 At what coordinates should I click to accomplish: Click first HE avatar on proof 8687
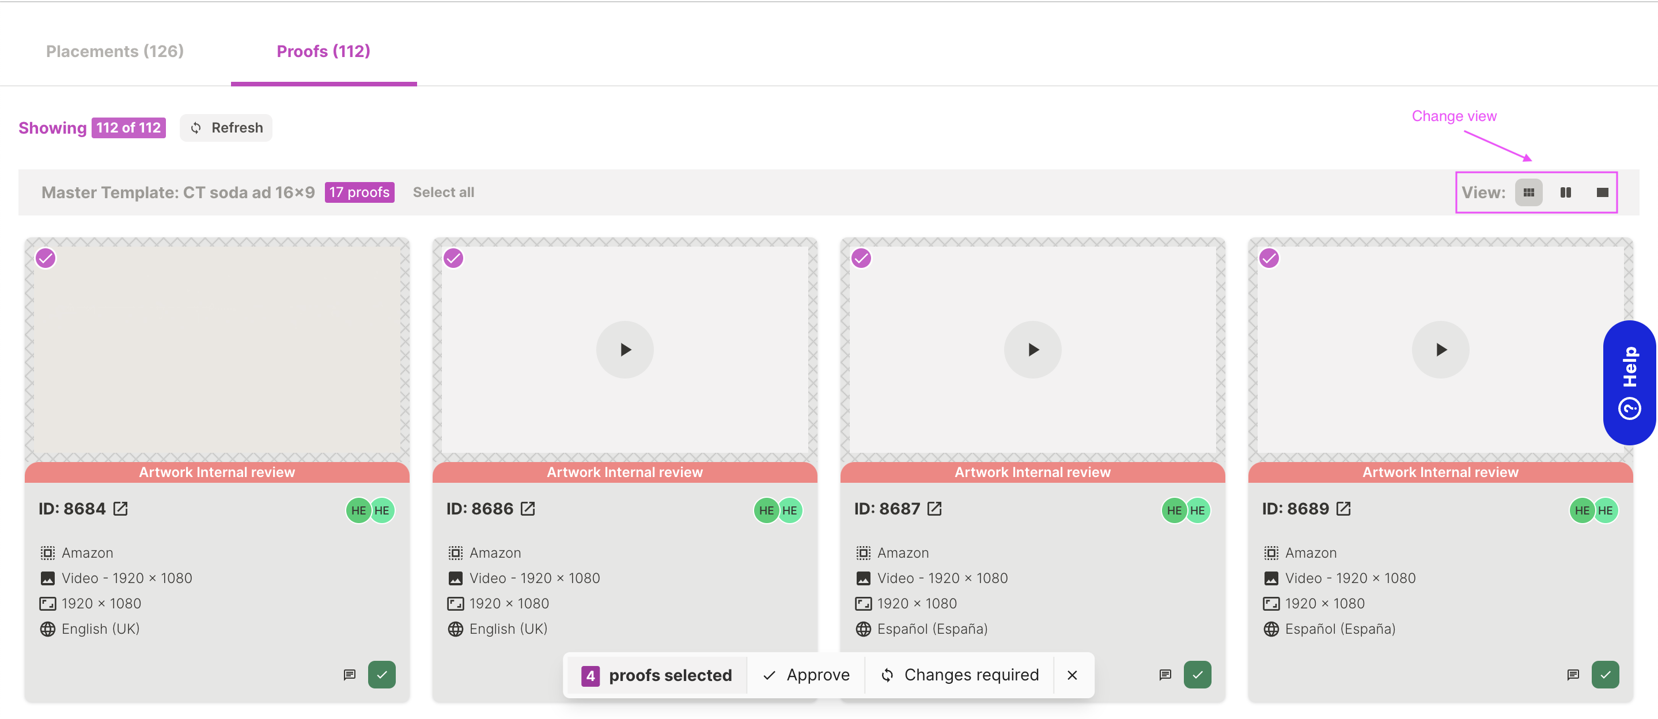(1174, 510)
